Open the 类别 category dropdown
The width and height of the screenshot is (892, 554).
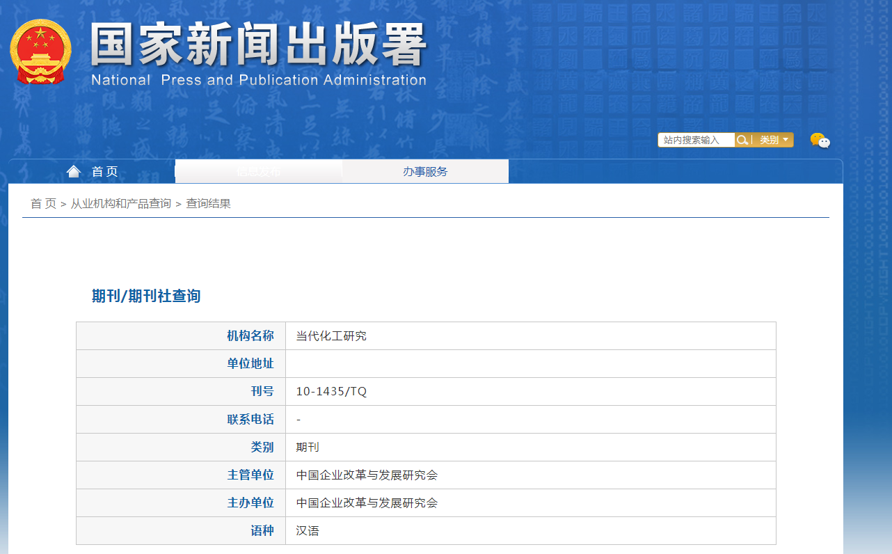pos(774,140)
